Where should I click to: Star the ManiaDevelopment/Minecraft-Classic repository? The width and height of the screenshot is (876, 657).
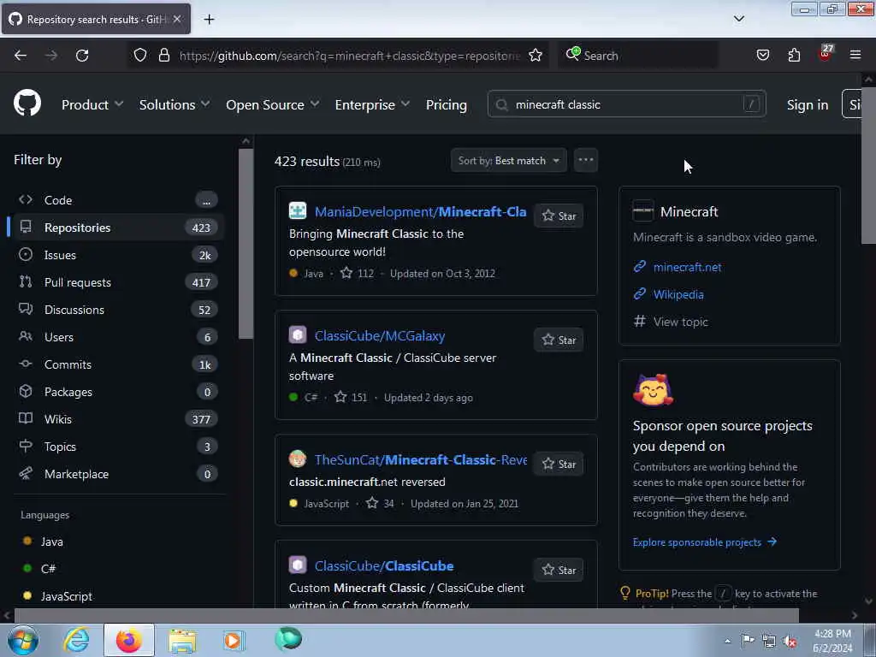coord(559,216)
